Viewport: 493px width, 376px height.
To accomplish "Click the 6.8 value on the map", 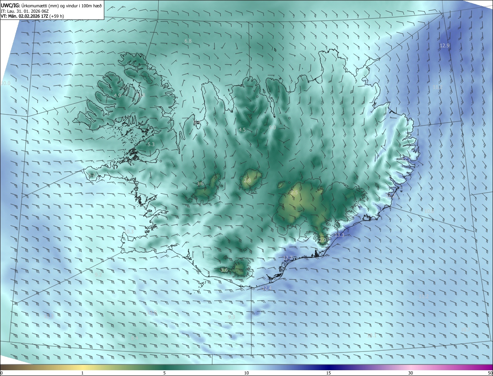I will [x=188, y=41].
